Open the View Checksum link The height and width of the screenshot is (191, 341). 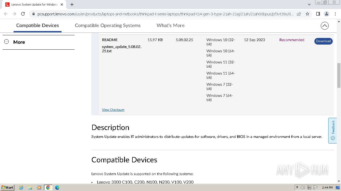pos(113,110)
